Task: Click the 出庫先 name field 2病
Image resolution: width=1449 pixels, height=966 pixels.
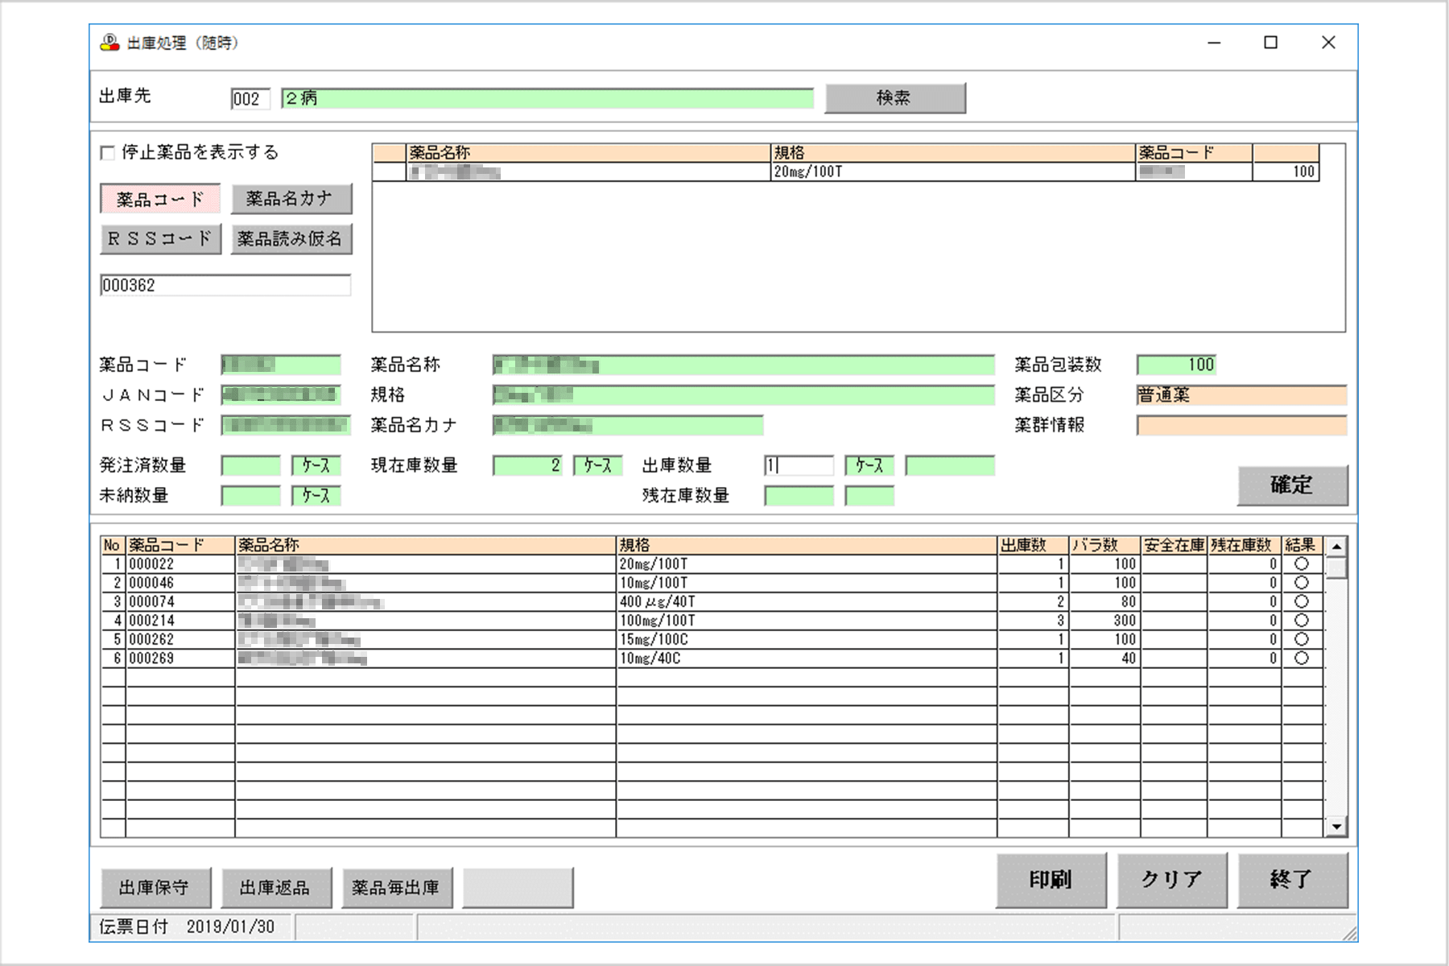Action: (547, 99)
